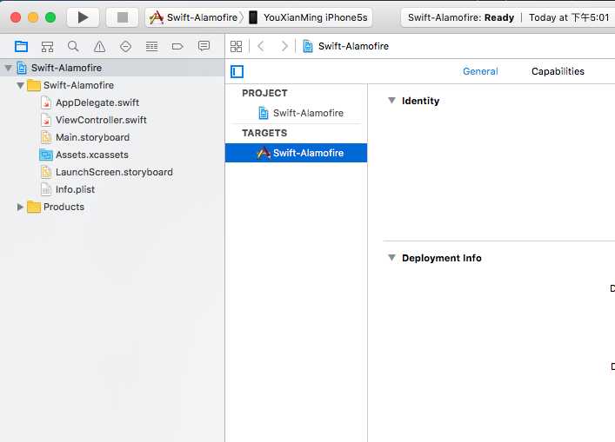
Task: Select the Products folder row
Action: [112, 207]
